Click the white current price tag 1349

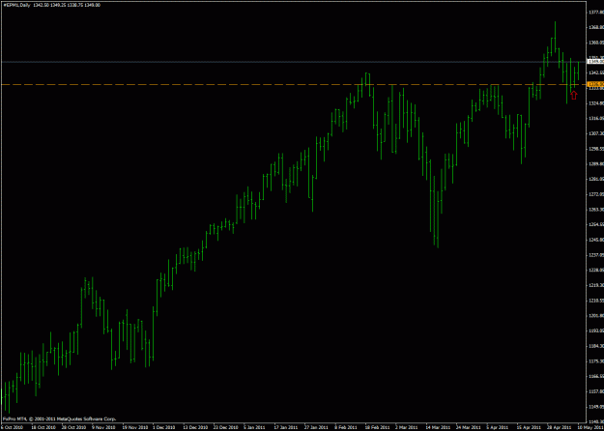(594, 61)
